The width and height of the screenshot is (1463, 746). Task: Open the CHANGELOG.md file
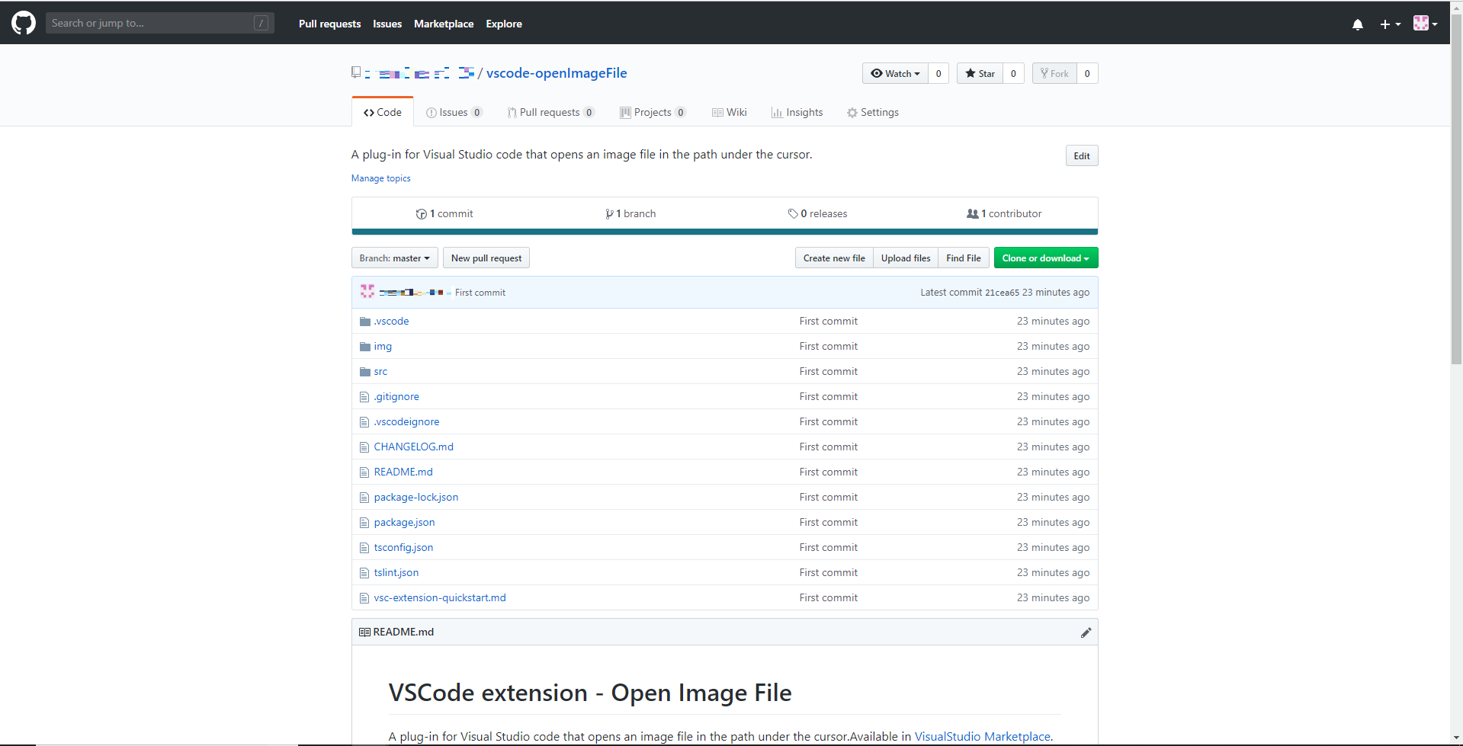tap(414, 447)
